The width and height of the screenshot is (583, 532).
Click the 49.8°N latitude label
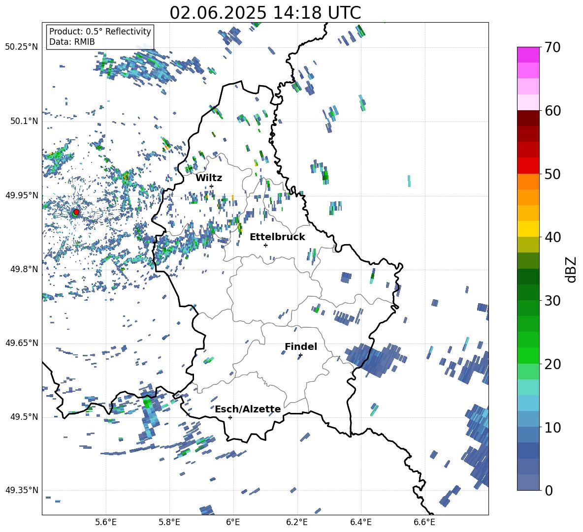pyautogui.click(x=24, y=269)
